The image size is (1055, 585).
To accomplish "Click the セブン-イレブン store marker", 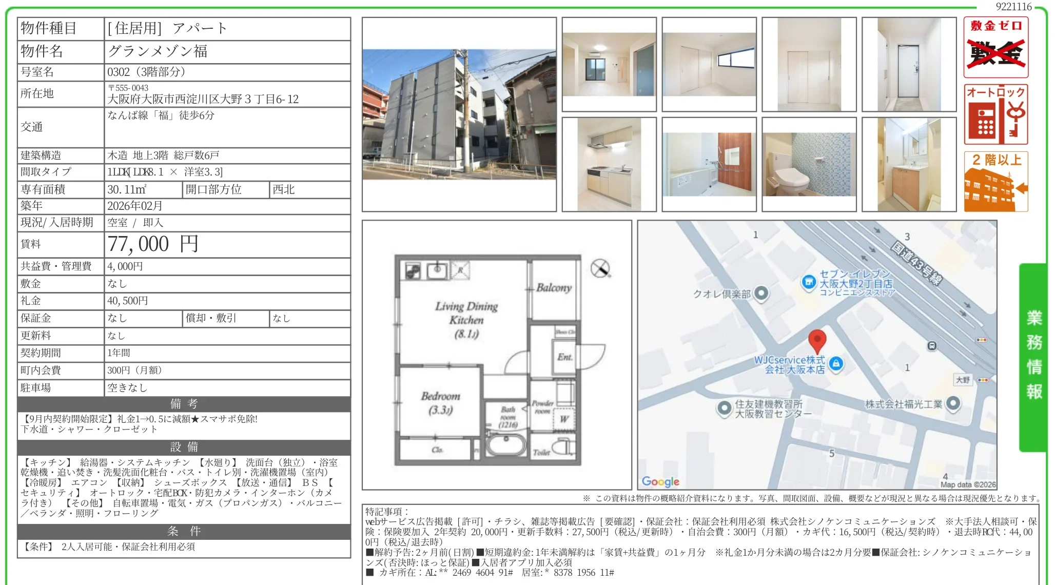I will [809, 282].
